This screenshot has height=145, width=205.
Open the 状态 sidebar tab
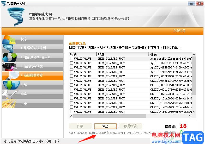point(33,40)
